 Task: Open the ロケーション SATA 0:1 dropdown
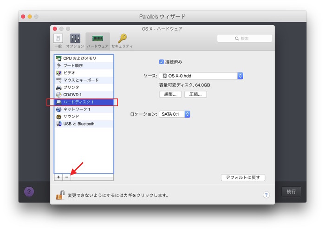[175, 114]
